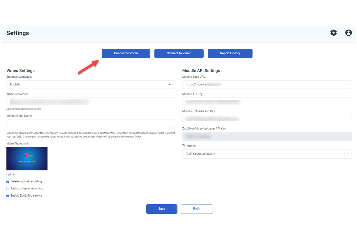Click the Vimeo Settings heading
Viewport: 357px width, 227px height.
coord(21,70)
